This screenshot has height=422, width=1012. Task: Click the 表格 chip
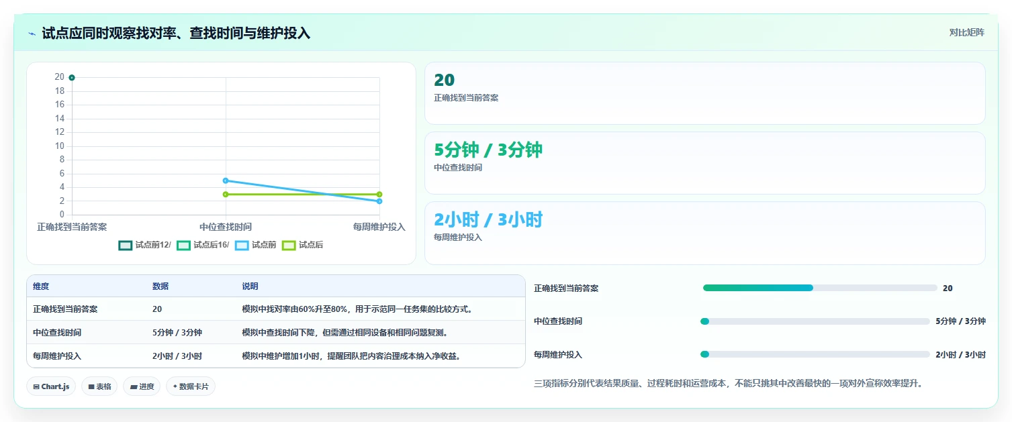click(99, 386)
